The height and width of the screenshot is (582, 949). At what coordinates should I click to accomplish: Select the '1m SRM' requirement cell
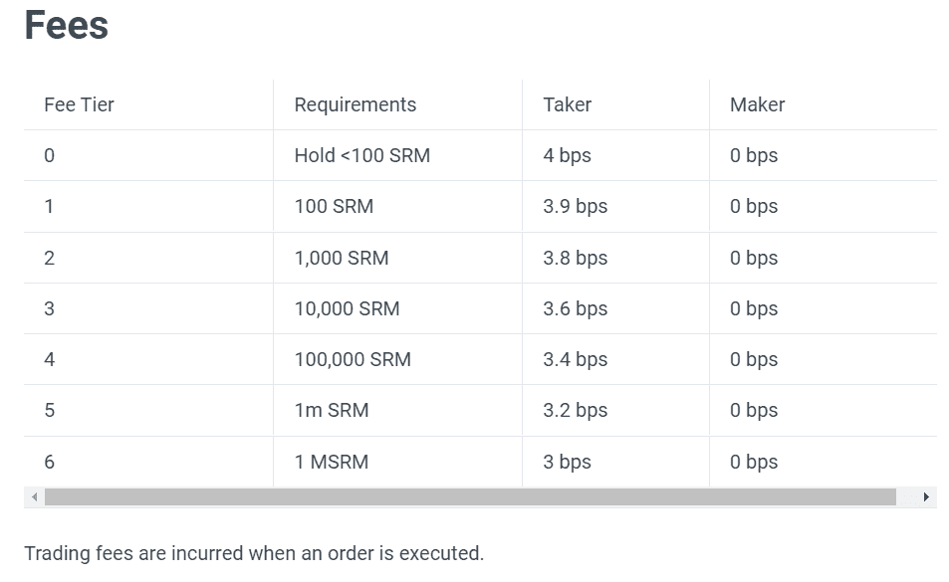tap(332, 410)
